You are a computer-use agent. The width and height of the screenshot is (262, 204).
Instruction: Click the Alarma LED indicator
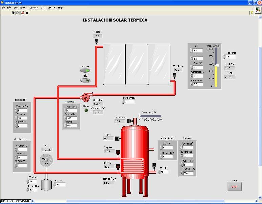(x=86, y=111)
